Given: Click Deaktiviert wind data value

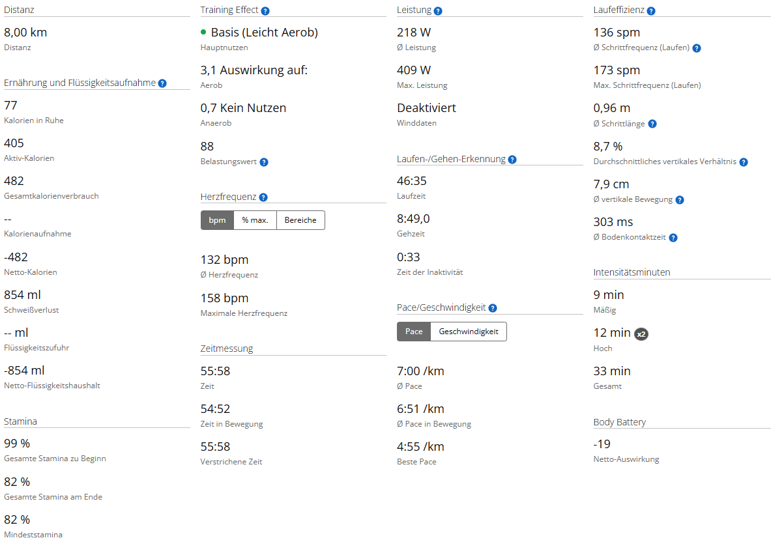Looking at the screenshot, I should tap(426, 108).
